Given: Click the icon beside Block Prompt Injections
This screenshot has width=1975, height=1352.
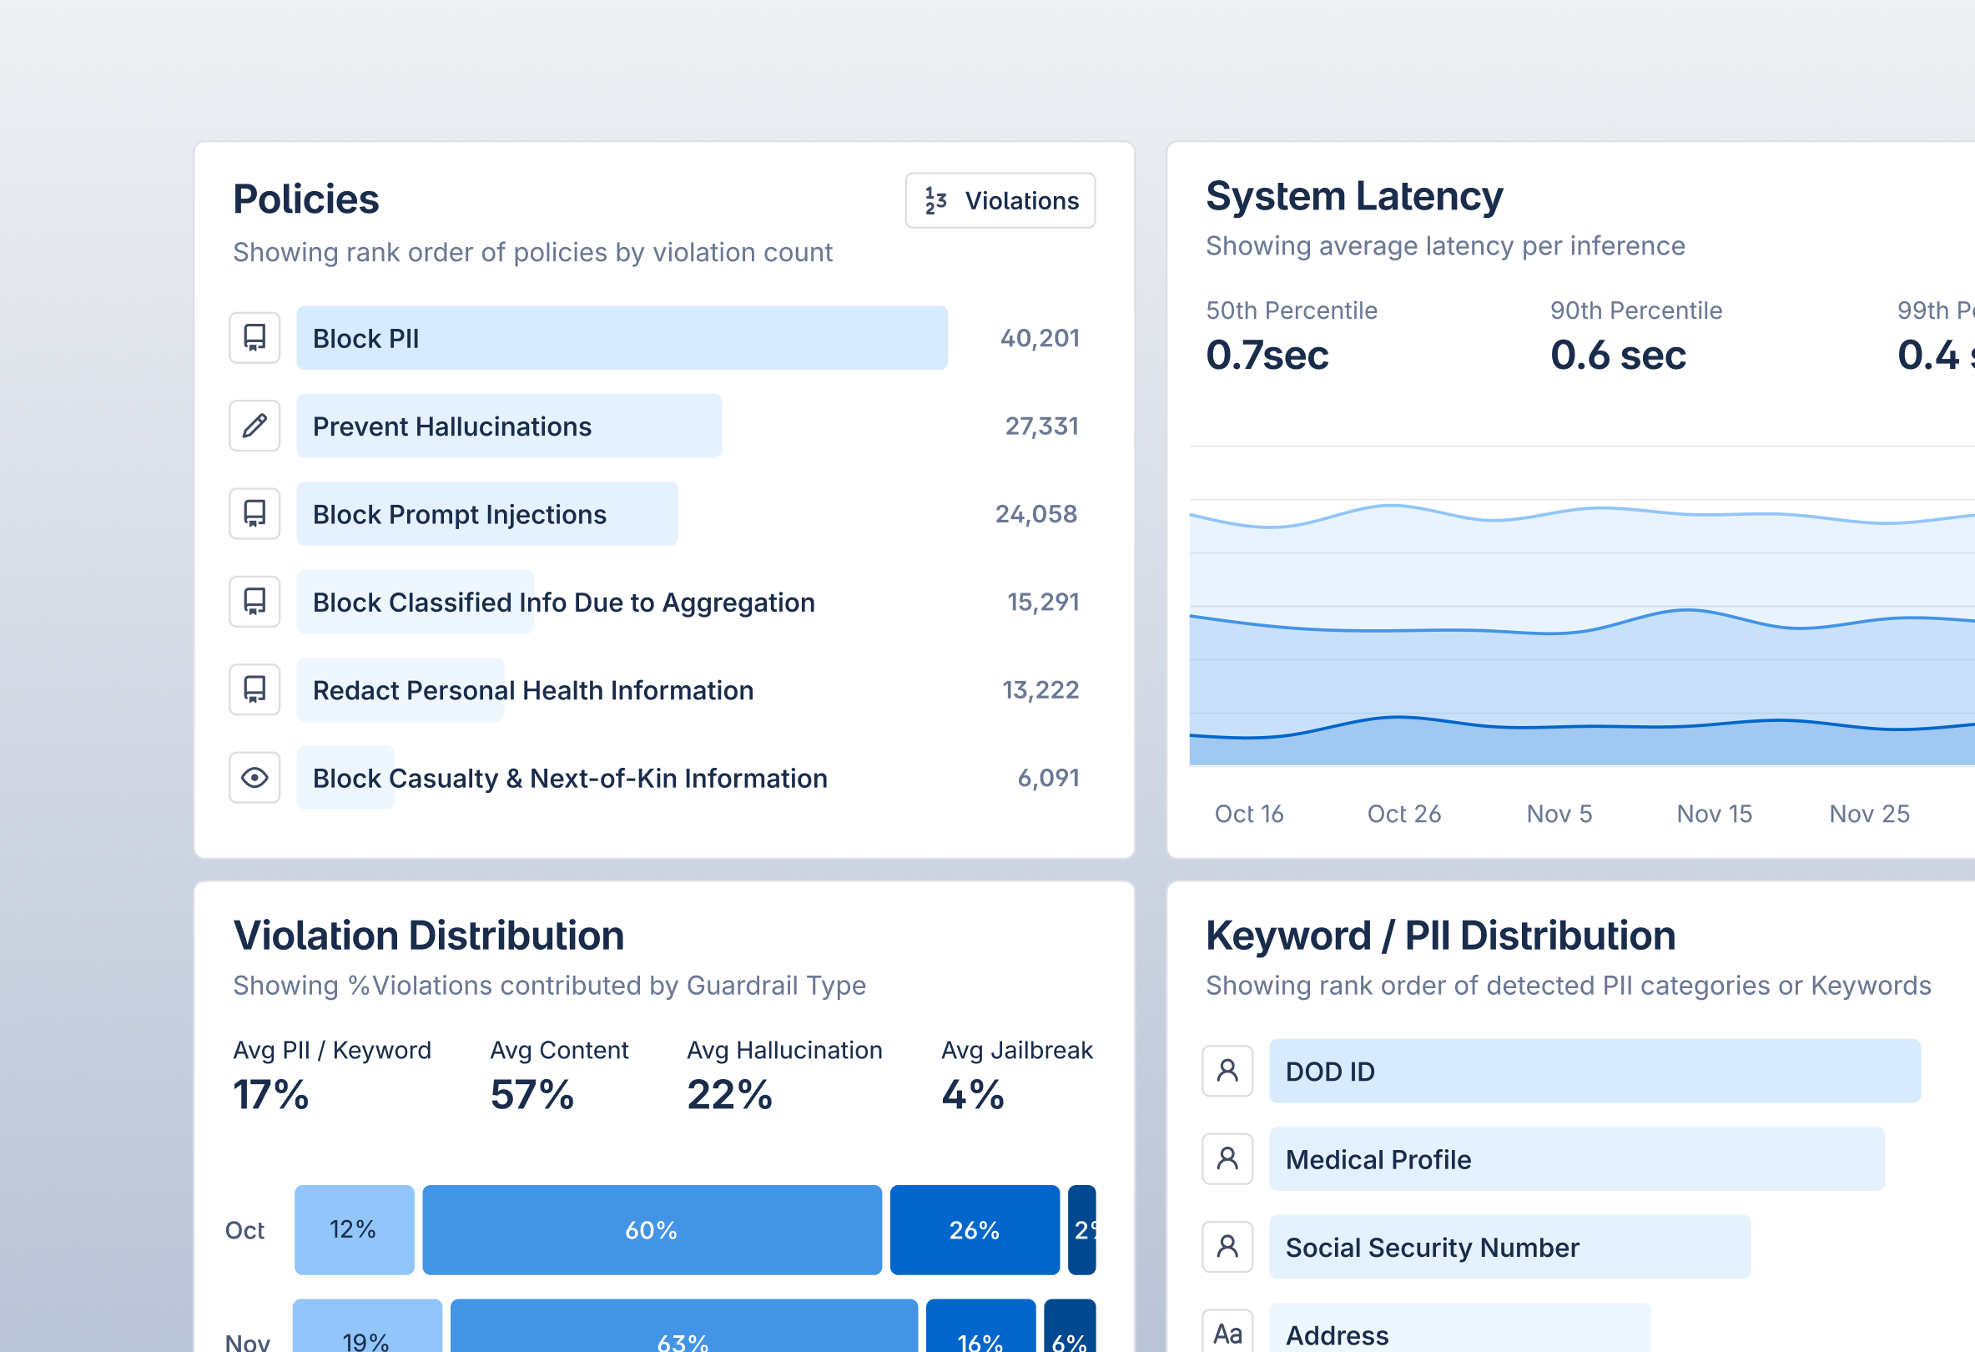Looking at the screenshot, I should coord(254,513).
